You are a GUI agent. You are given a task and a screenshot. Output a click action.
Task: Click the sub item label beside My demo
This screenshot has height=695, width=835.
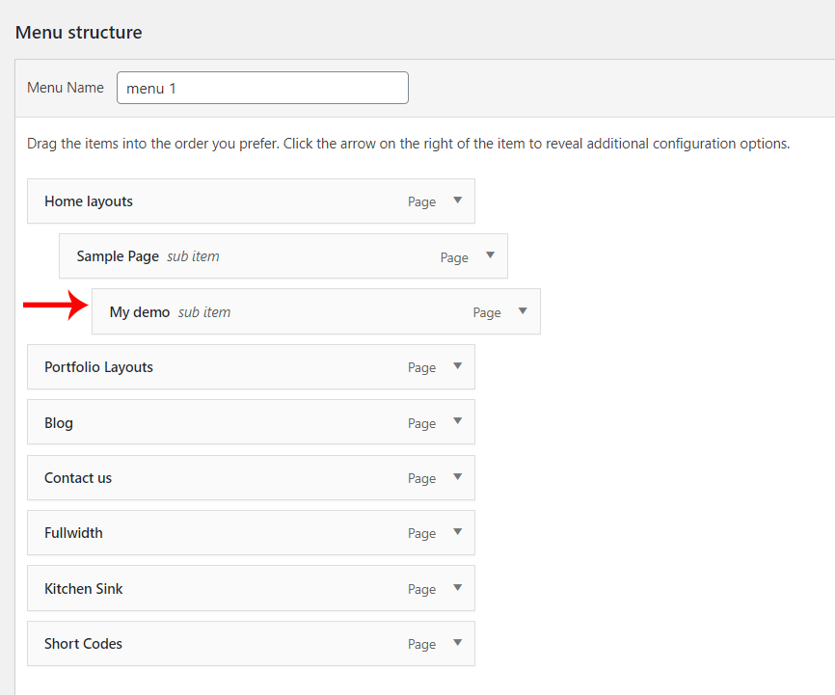204,312
